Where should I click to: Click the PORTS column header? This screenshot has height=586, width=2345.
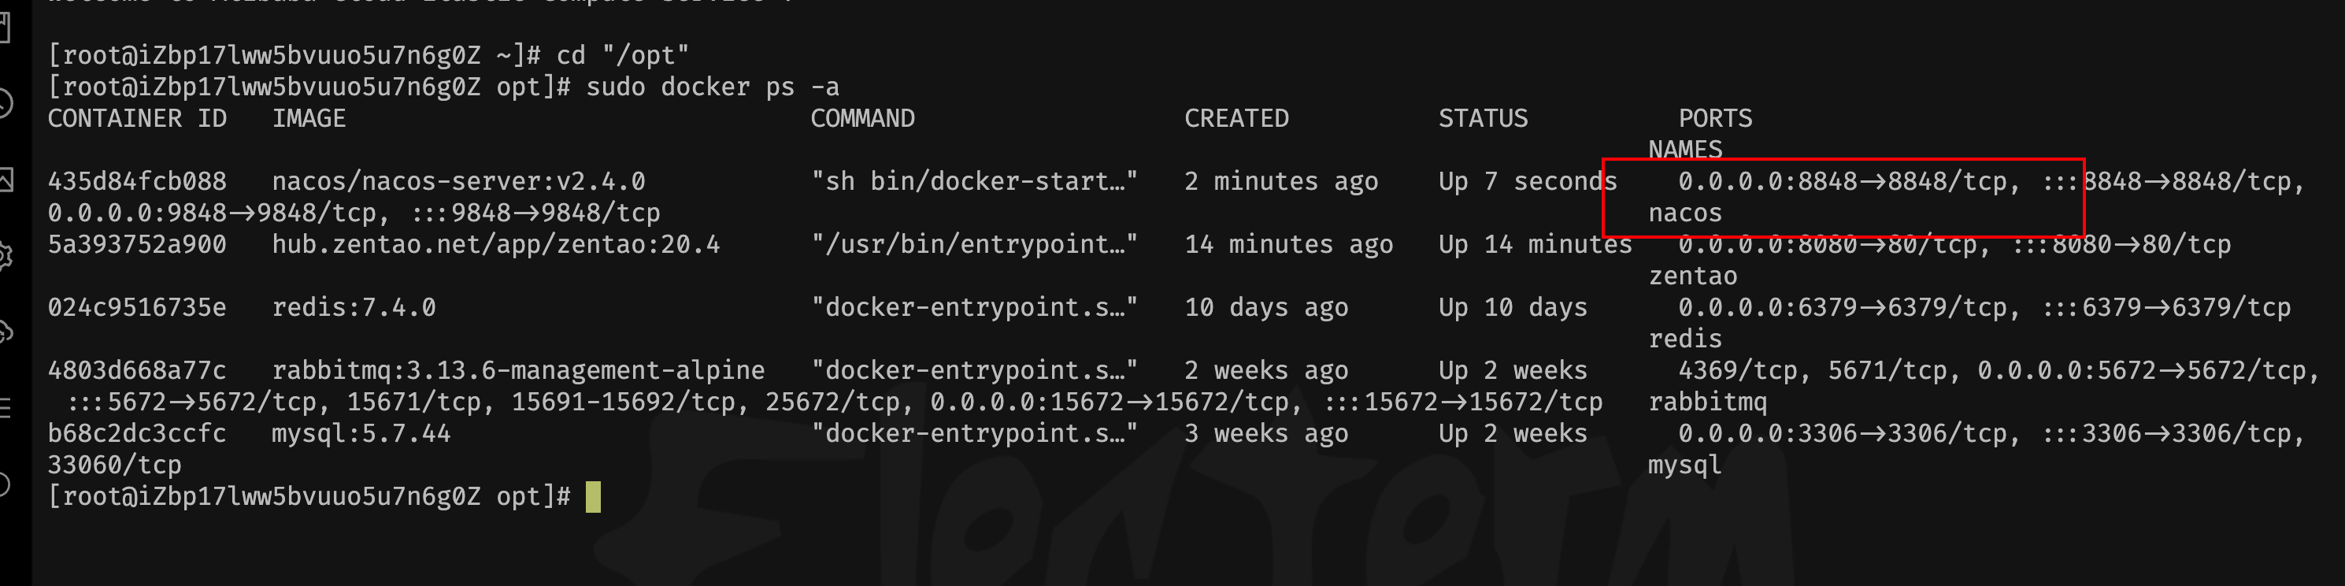[1715, 119]
